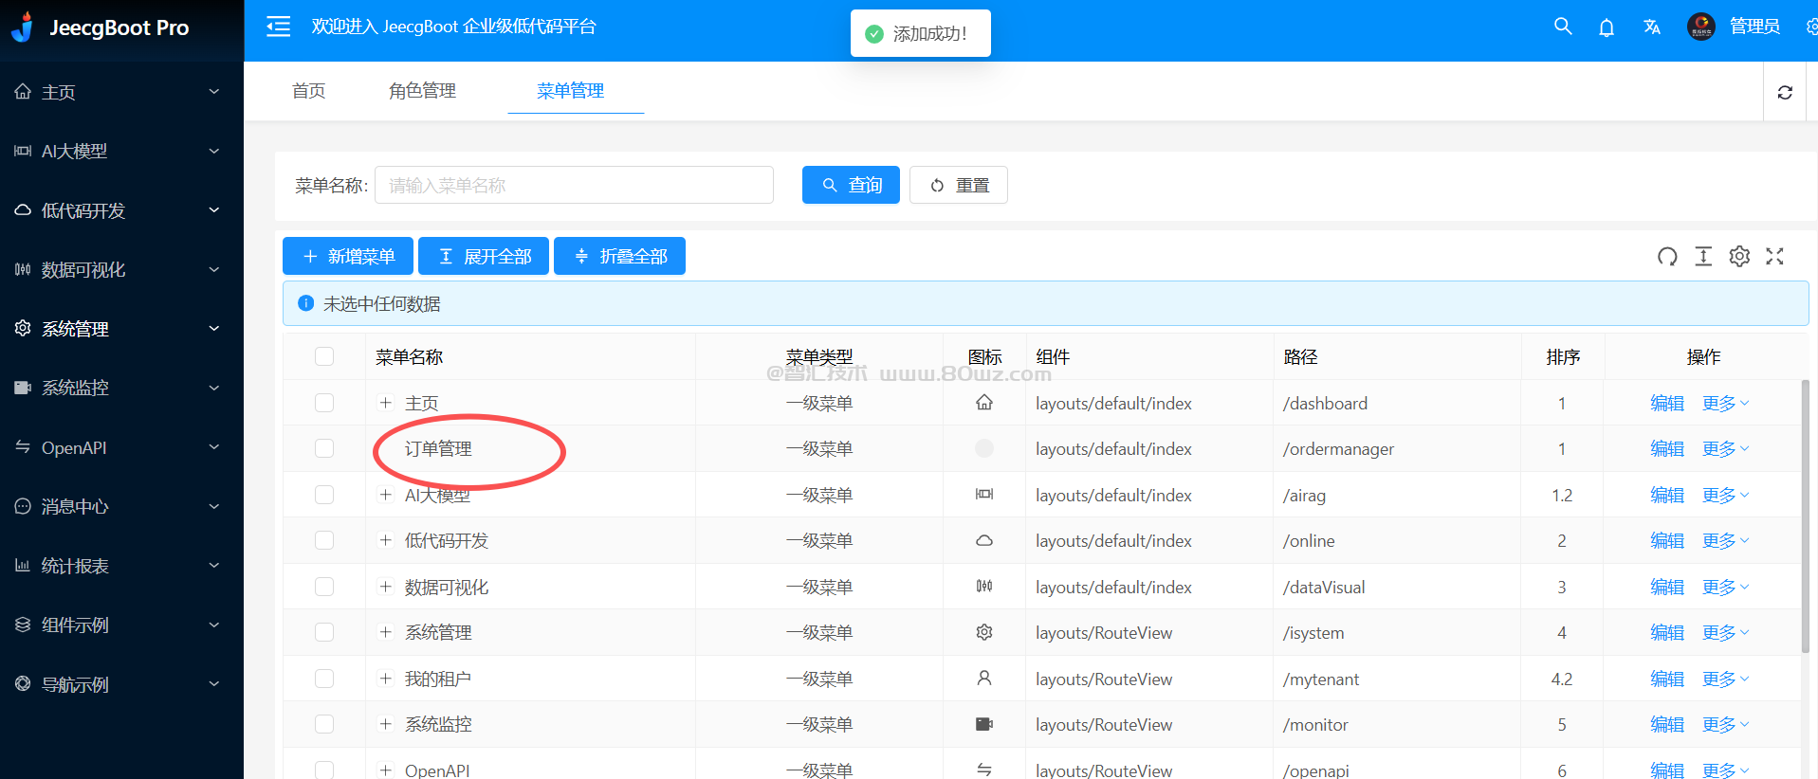Check the 订单管理 row checkbox
This screenshot has height=779, width=1818.
click(x=324, y=448)
